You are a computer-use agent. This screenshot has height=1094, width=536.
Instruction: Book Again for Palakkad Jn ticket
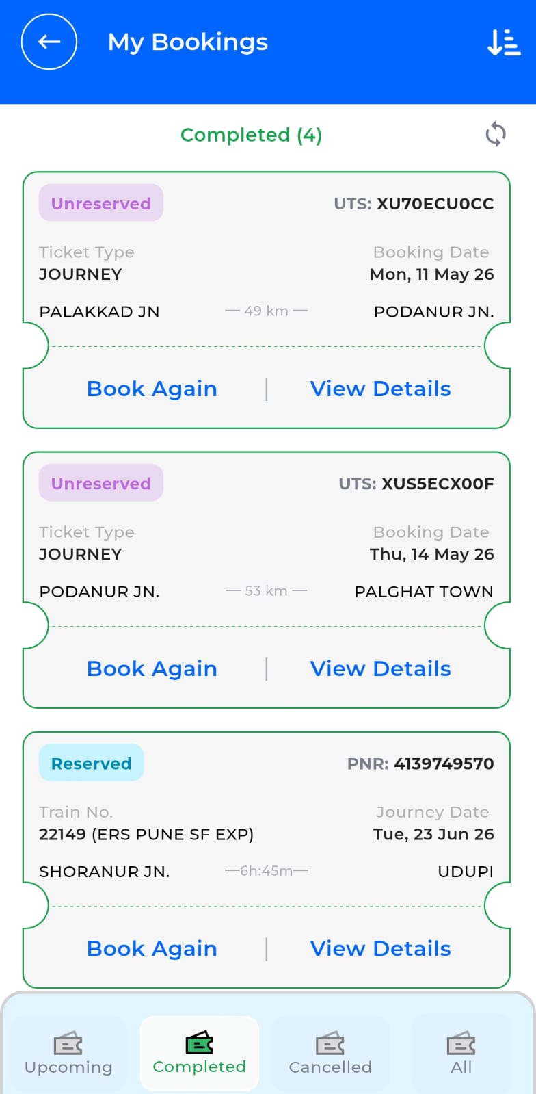tap(152, 389)
